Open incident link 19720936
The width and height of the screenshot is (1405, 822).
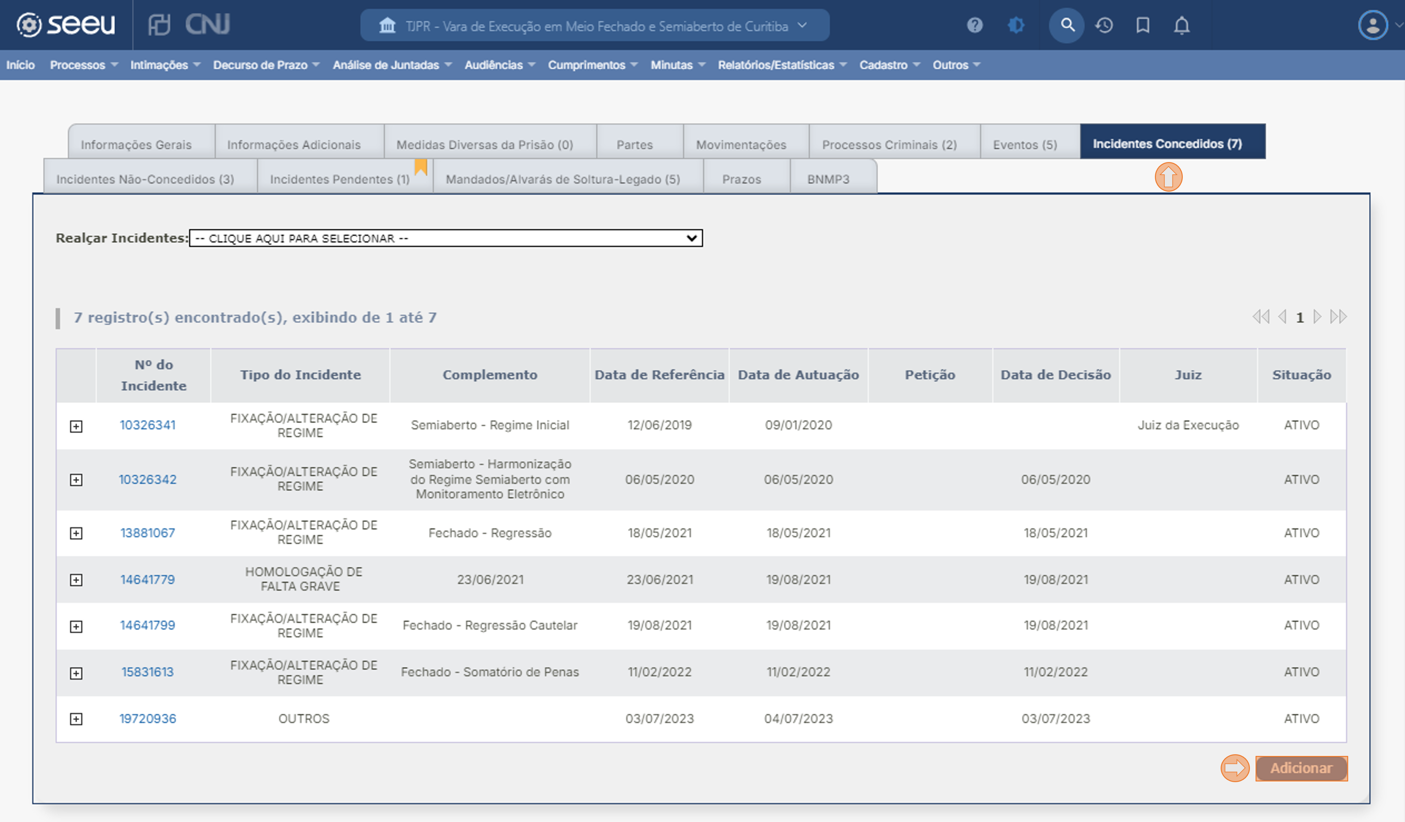(148, 719)
